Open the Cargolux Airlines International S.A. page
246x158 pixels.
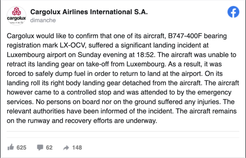89,12
